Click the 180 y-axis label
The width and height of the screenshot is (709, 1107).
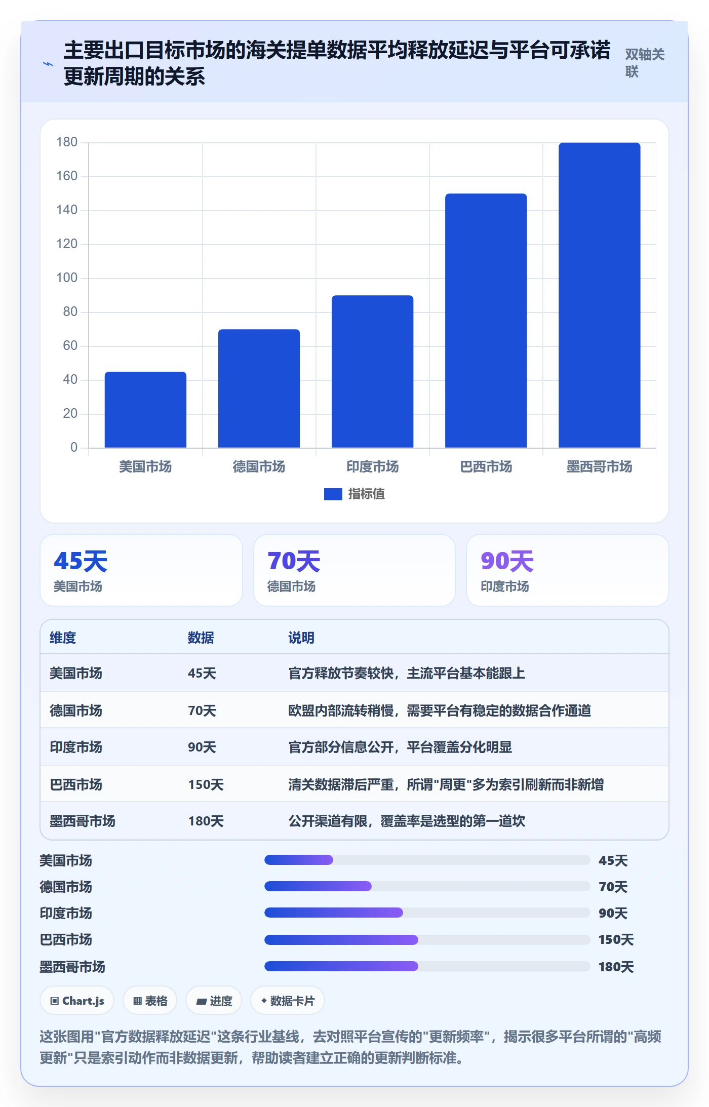67,142
